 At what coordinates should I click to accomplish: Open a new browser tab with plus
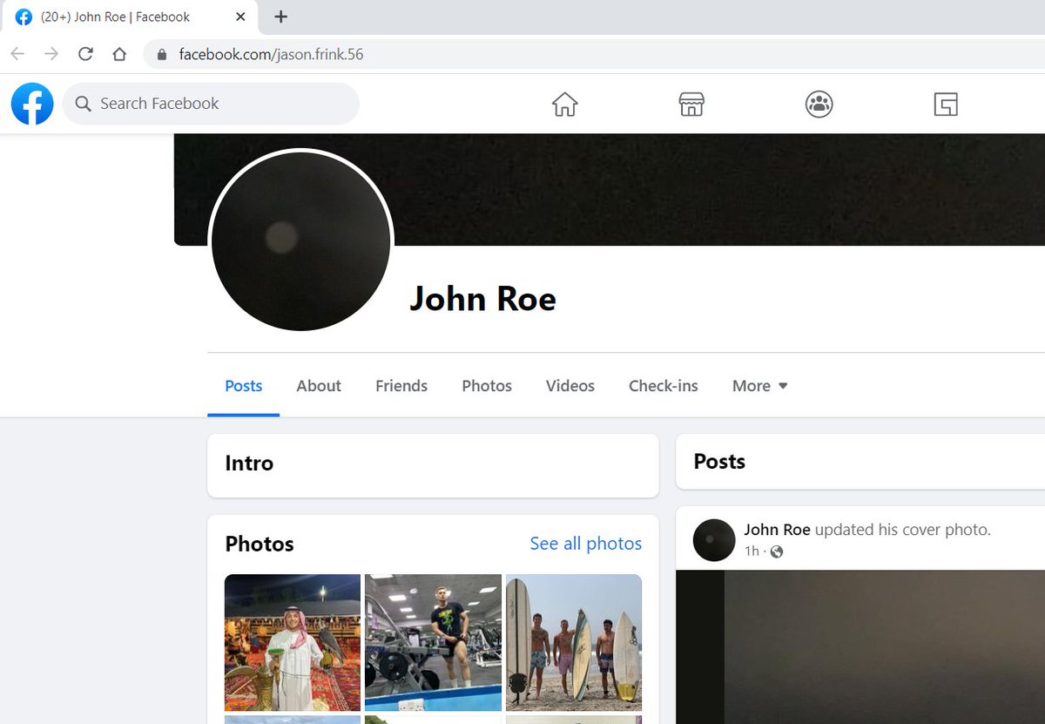click(280, 17)
